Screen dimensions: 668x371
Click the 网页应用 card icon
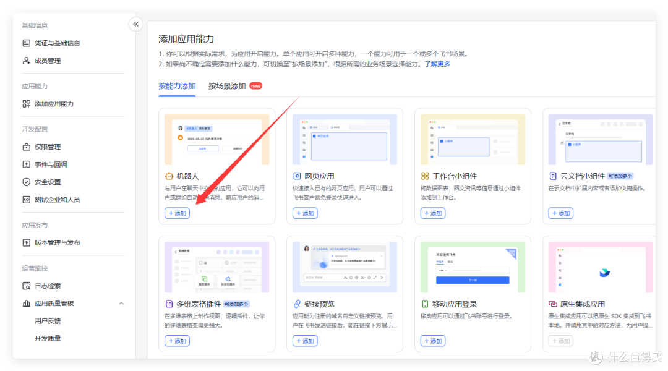click(x=297, y=176)
